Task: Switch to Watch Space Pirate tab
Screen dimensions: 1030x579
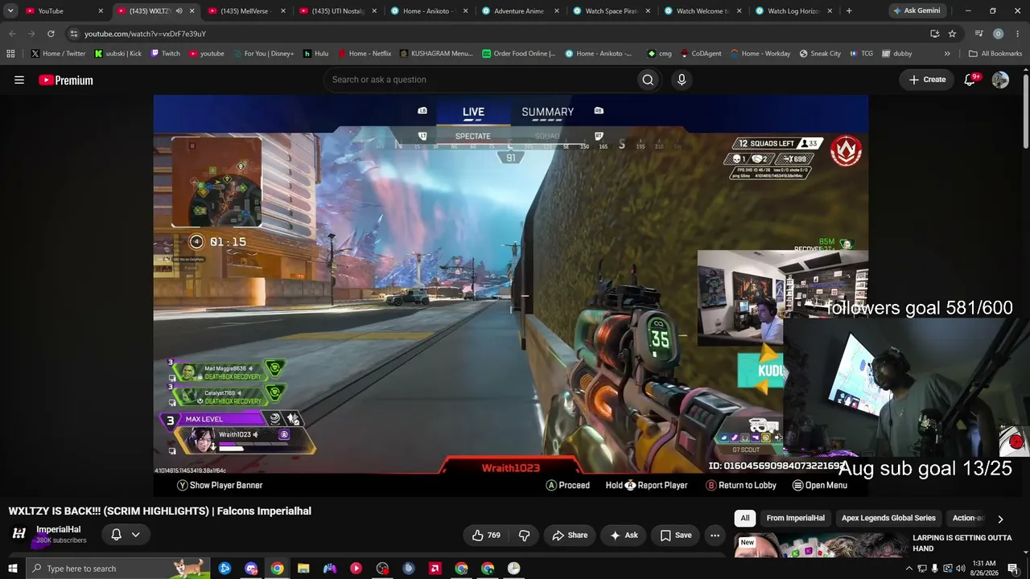Action: click(x=612, y=11)
